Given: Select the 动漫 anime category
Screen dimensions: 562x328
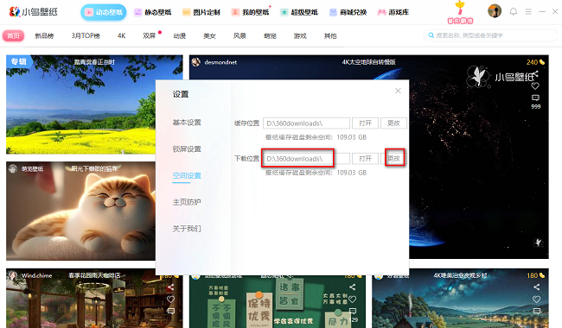Looking at the screenshot, I should point(180,35).
